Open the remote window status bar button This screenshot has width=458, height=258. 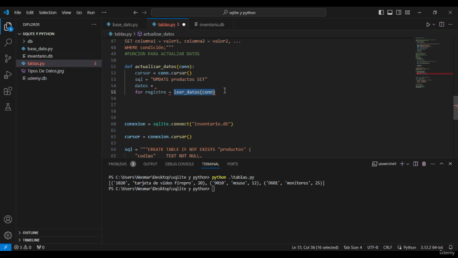coord(6,247)
